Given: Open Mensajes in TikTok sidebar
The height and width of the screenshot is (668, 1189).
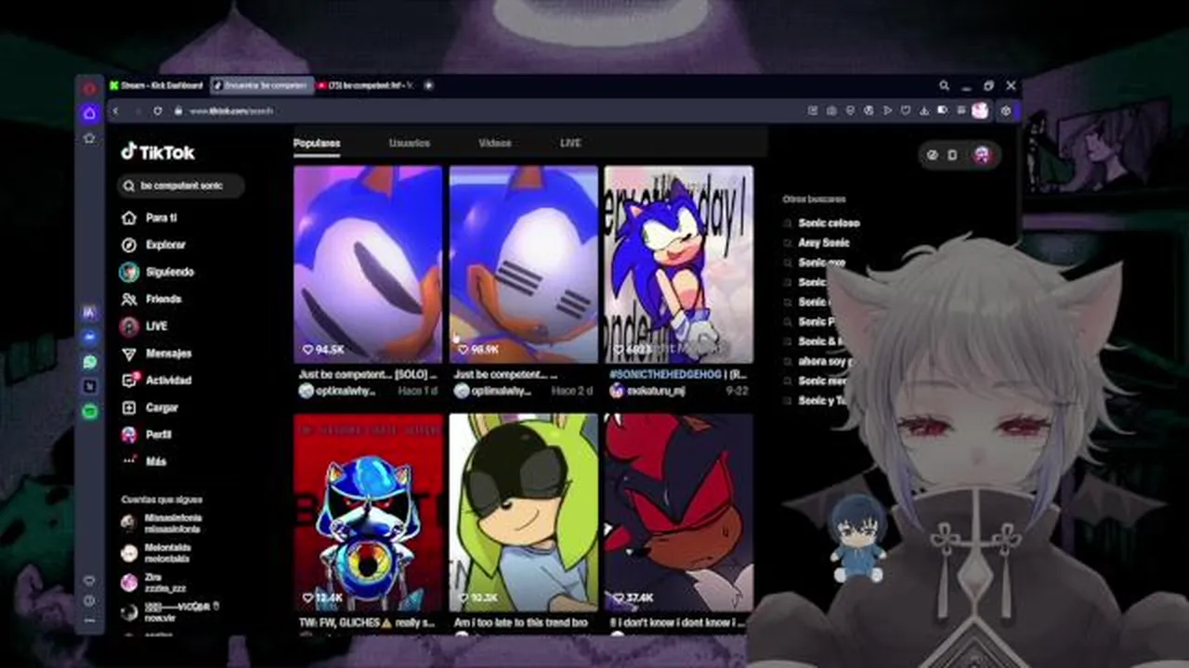Looking at the screenshot, I should (156, 353).
